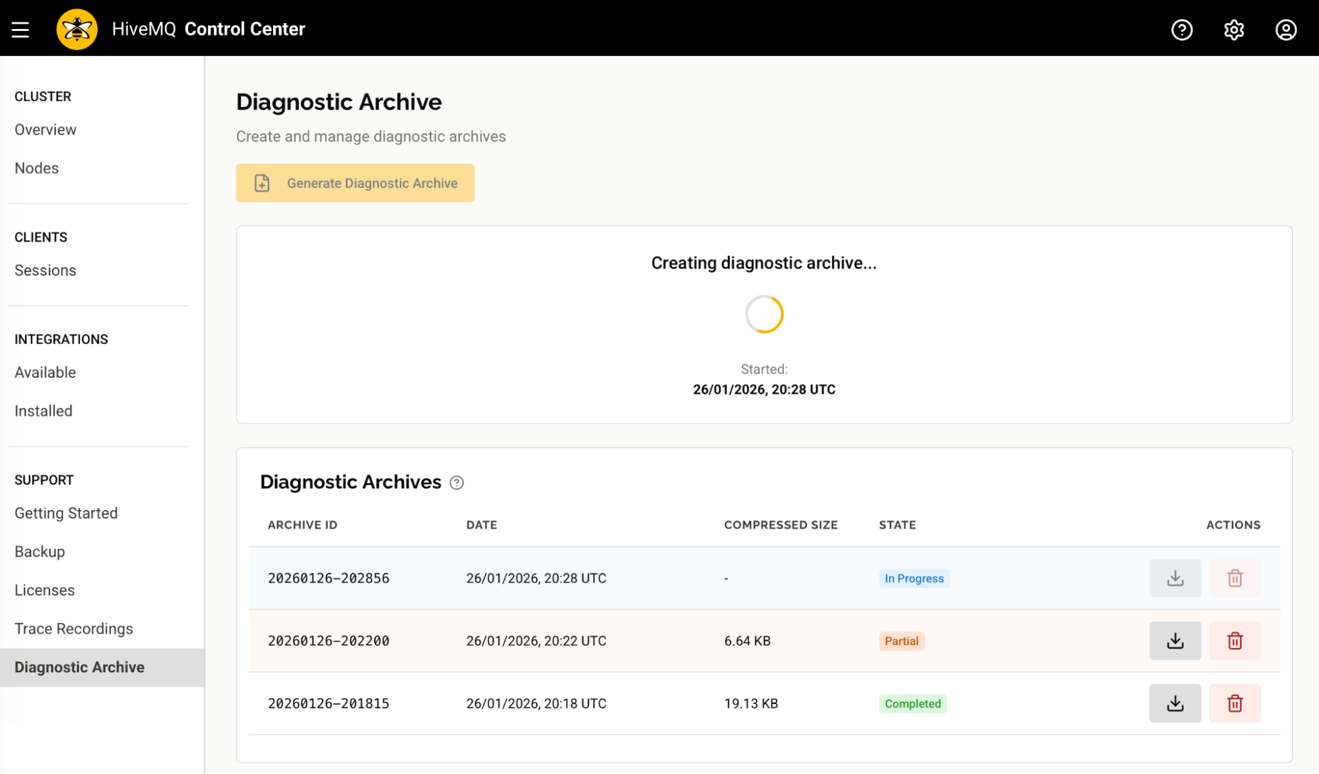Delete archive 20260126-202200 with the trash icon
The height and width of the screenshot is (774, 1319).
pyautogui.click(x=1235, y=641)
